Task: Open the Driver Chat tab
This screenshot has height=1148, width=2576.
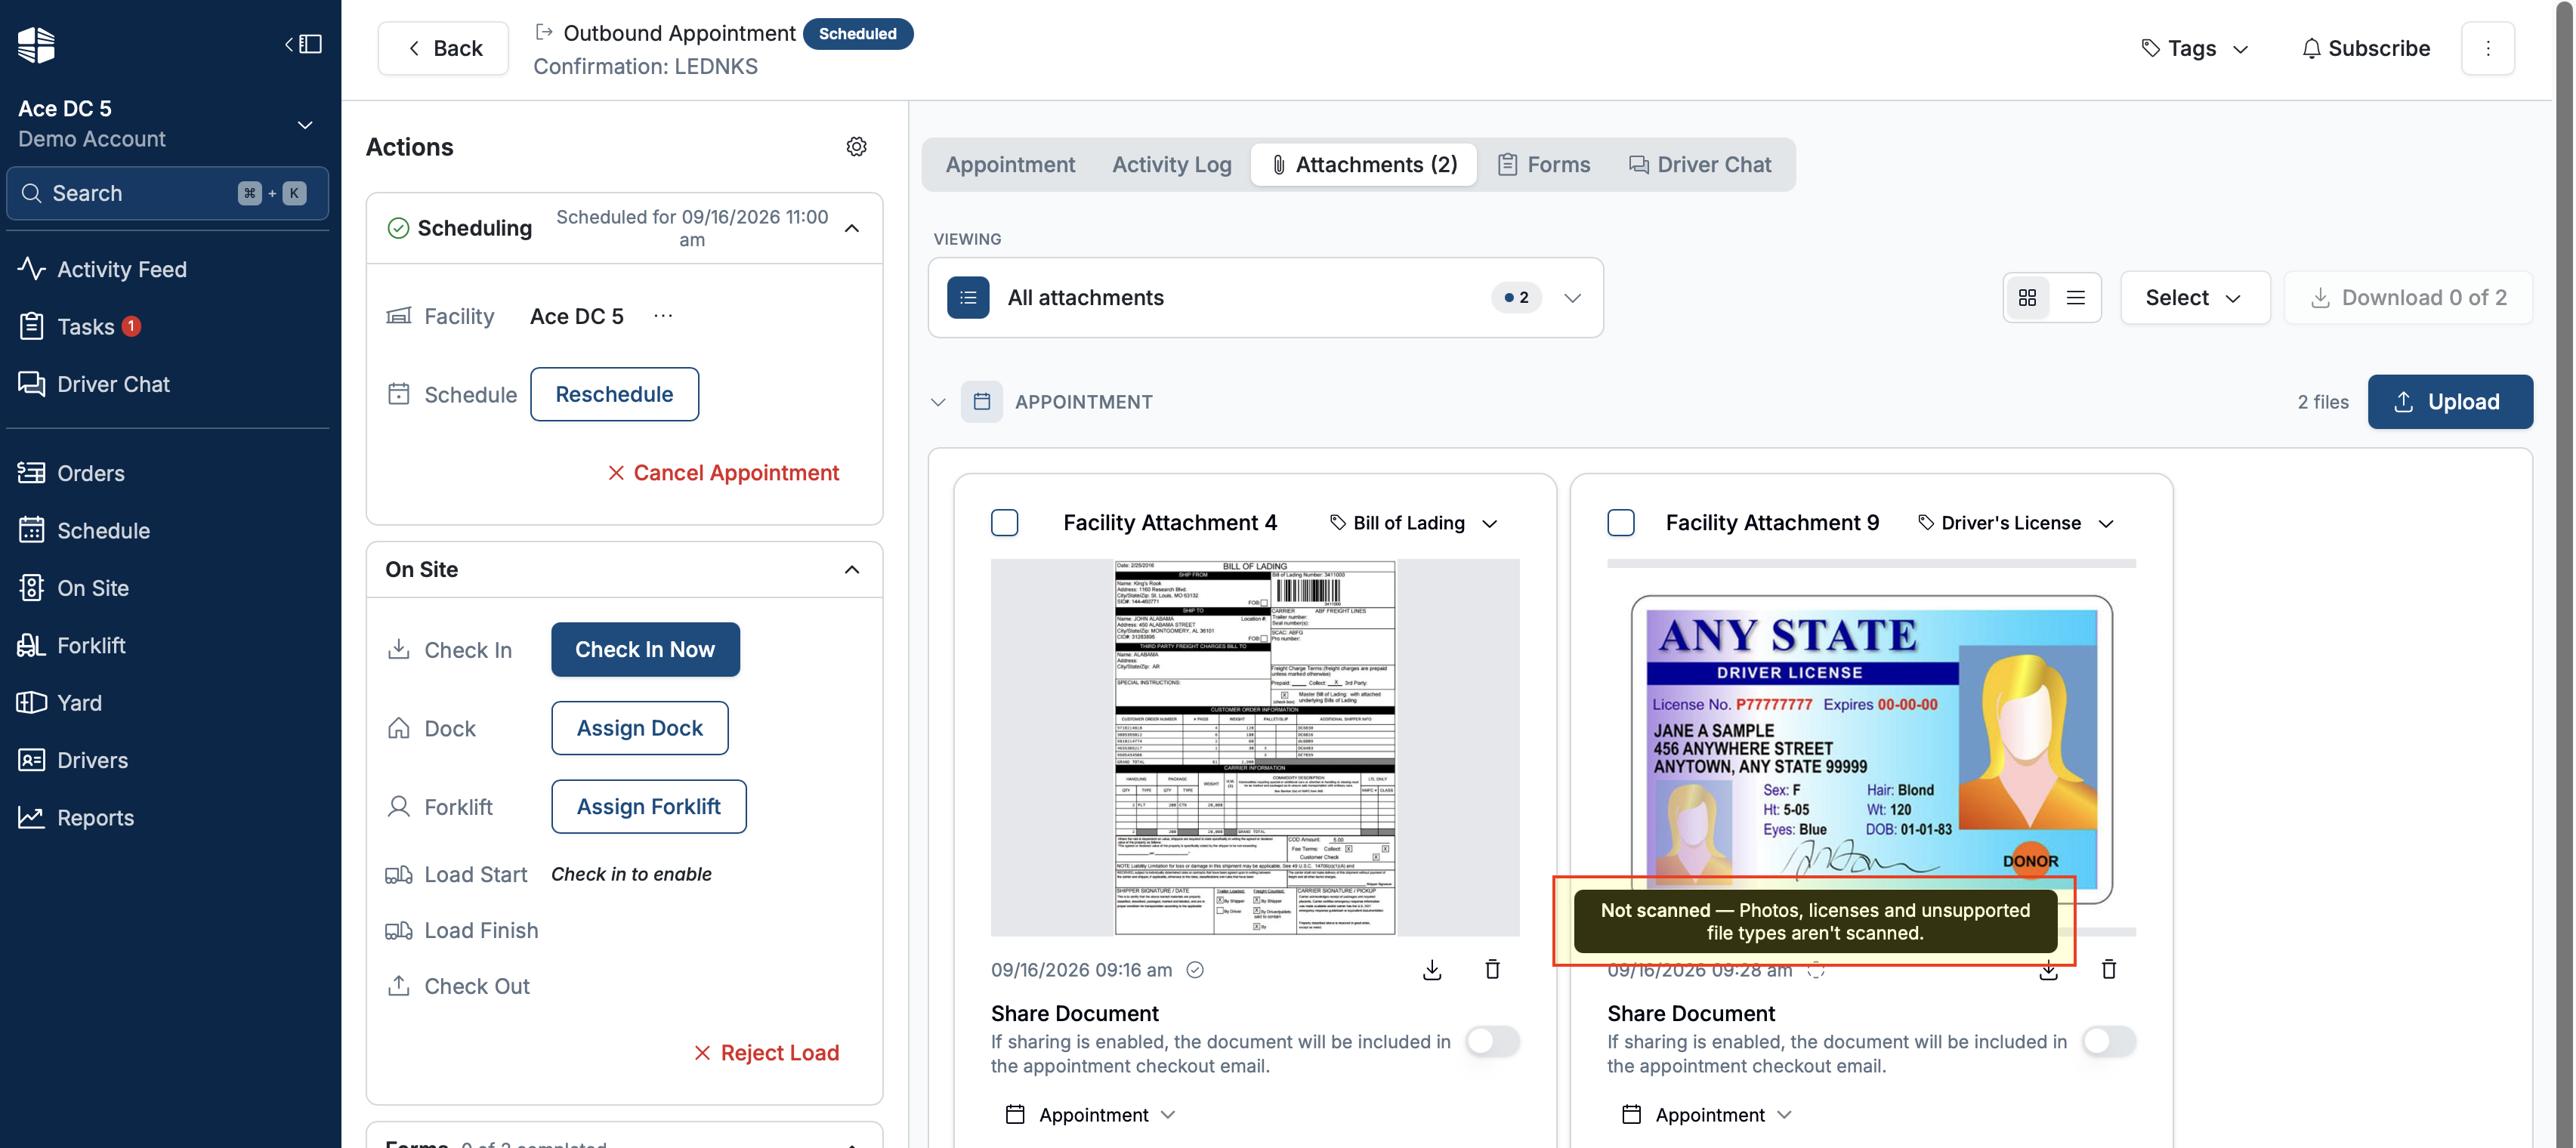Action: click(x=1700, y=165)
